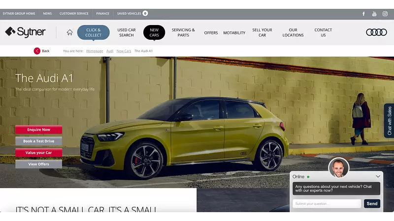
Task: Click the saved vehicles count badge
Action: pos(145,13)
